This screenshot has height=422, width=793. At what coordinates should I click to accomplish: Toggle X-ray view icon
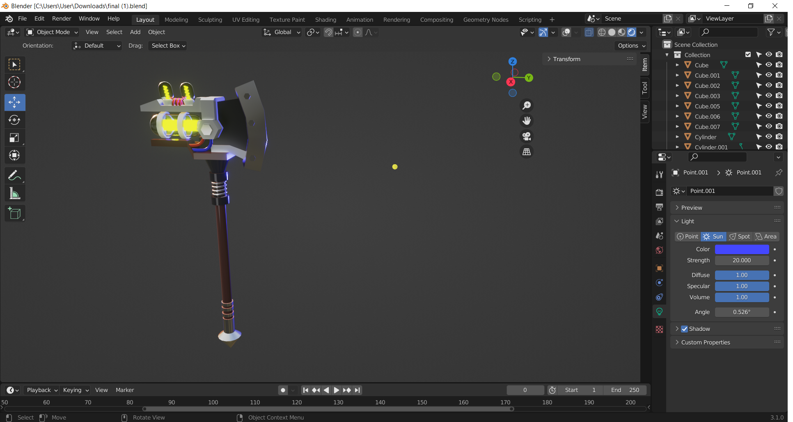tap(589, 32)
